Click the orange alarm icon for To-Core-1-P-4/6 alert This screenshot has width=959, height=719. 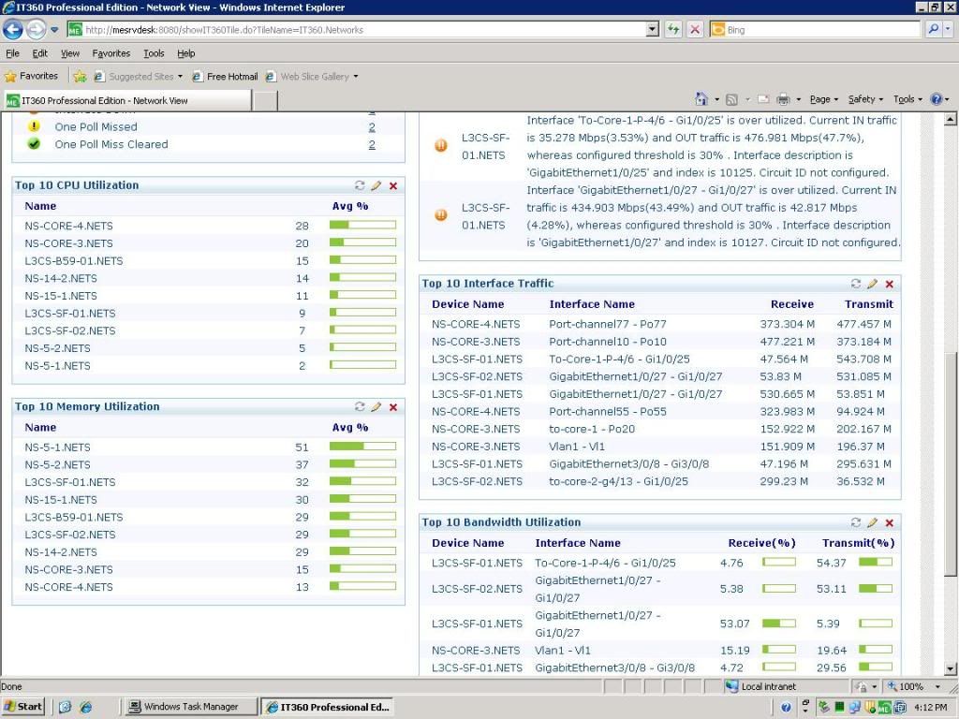[x=440, y=145]
